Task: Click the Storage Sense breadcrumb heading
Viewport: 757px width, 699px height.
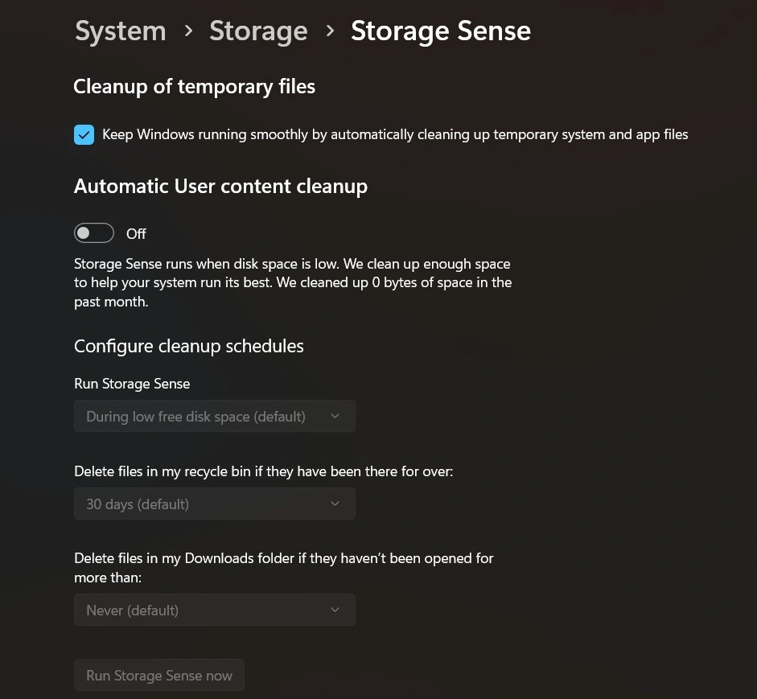Action: pos(440,31)
